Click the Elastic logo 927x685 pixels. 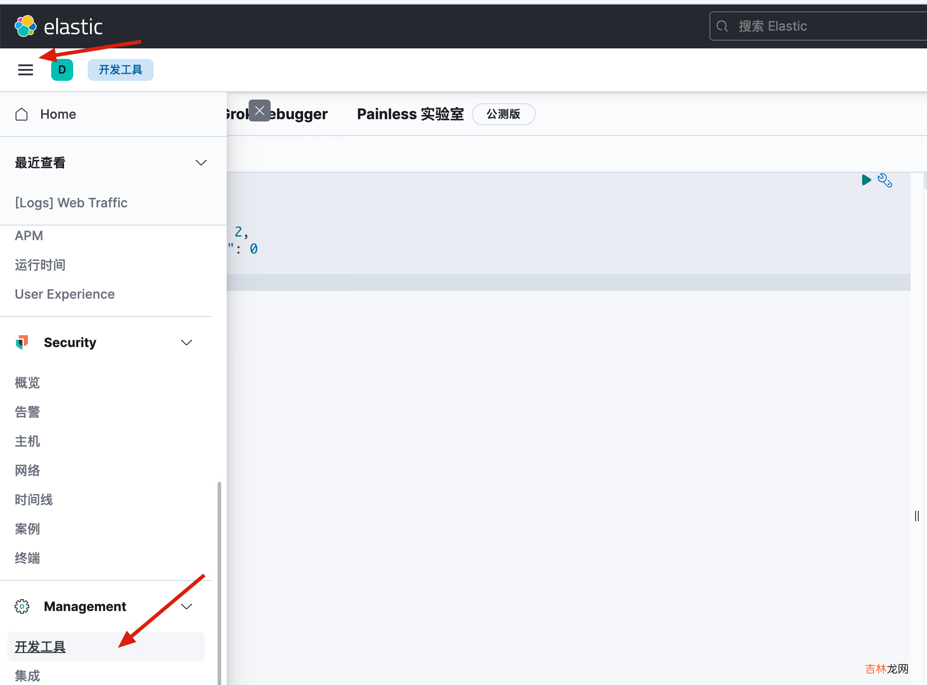tap(59, 26)
